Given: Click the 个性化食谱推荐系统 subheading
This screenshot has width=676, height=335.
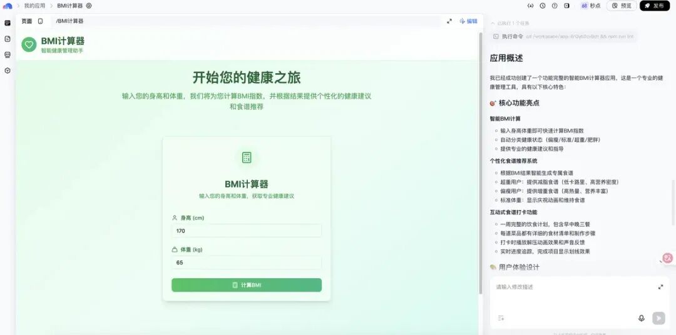Looking at the screenshot, I should [513, 161].
